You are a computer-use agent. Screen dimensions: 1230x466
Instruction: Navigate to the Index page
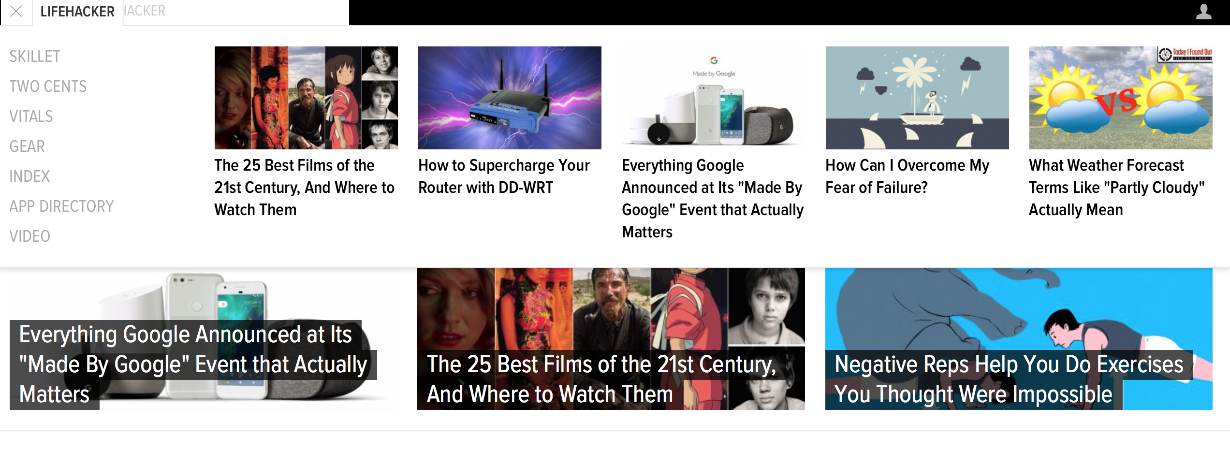pos(29,176)
